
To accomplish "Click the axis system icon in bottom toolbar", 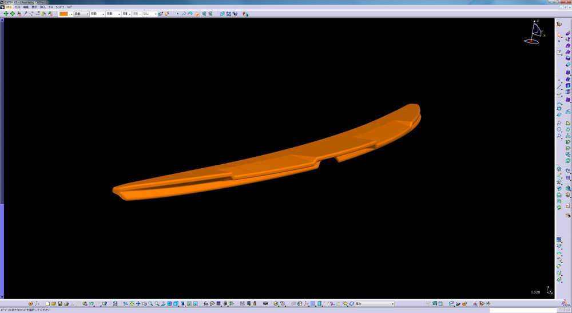I will 305,303.
